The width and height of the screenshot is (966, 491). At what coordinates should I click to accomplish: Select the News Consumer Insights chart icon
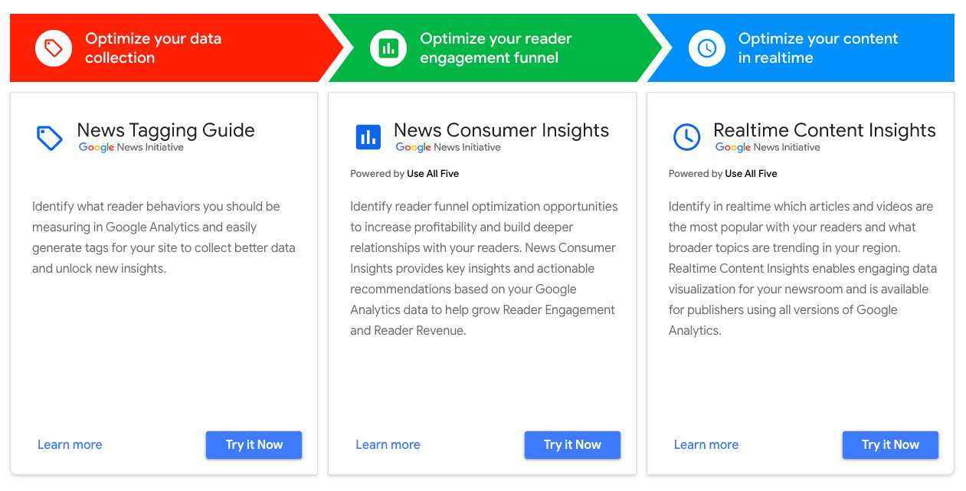[x=368, y=137]
